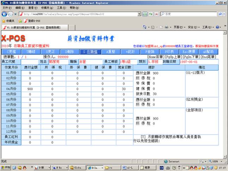Click the IE Back navigation arrow
The width and height of the screenshot is (228, 171).
coord(4,14)
